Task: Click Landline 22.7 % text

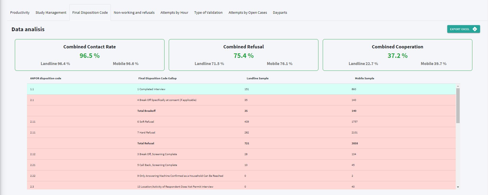Action: 363,64
